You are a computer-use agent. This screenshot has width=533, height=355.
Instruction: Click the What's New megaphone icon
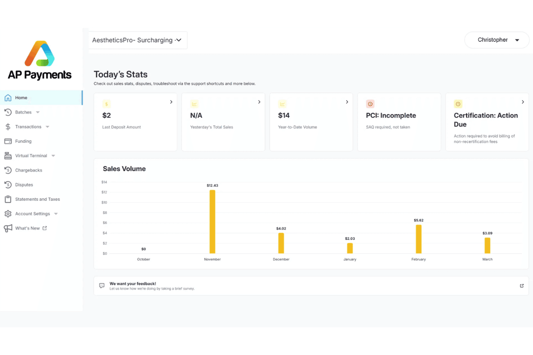(x=8, y=228)
